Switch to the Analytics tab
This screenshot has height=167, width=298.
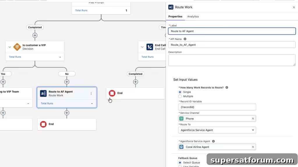pos(193,17)
